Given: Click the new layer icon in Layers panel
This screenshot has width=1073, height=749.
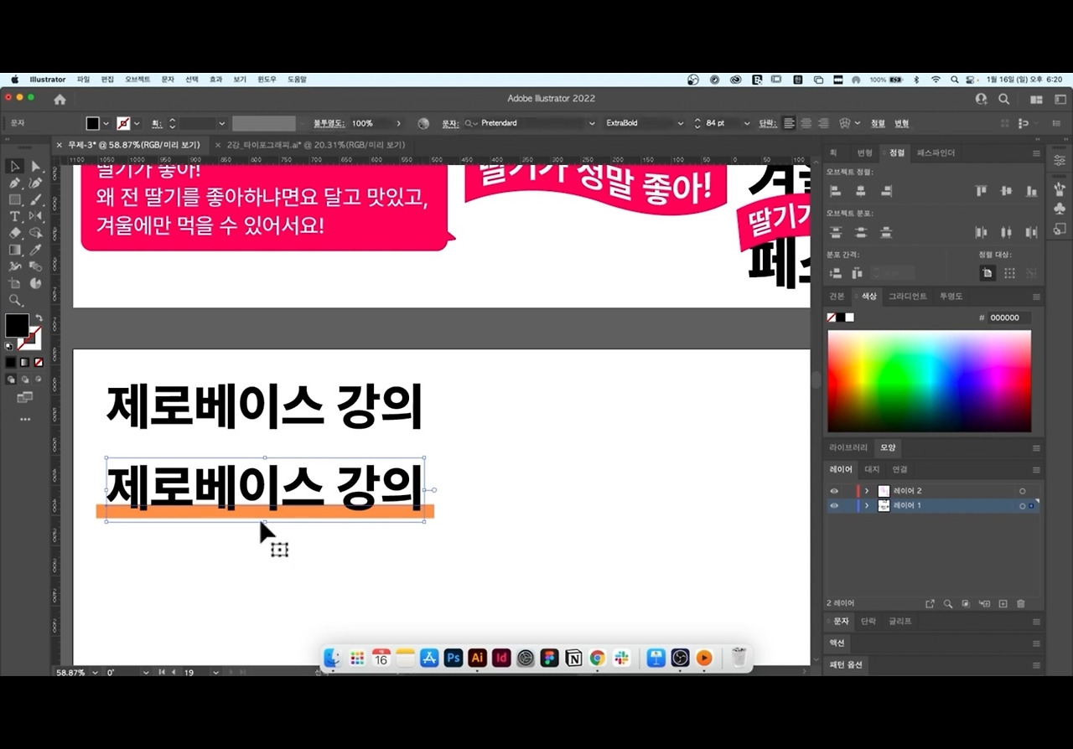Looking at the screenshot, I should [x=1003, y=603].
